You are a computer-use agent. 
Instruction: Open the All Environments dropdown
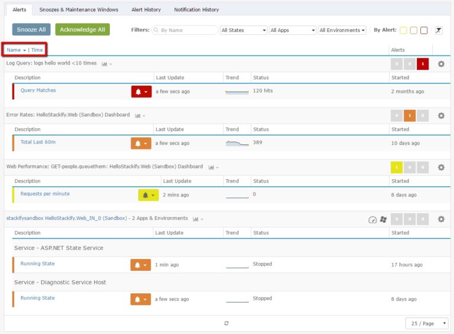(342, 30)
